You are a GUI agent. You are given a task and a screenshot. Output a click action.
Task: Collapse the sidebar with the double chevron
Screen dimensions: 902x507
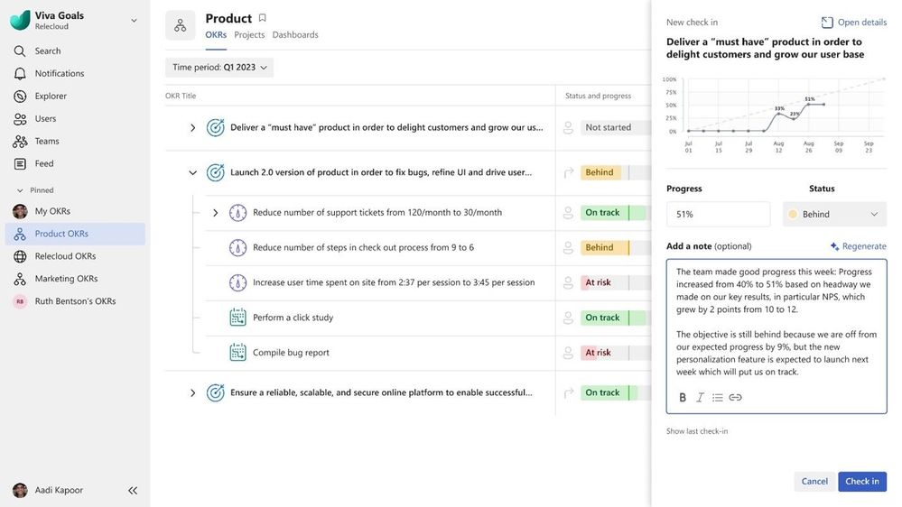point(133,491)
